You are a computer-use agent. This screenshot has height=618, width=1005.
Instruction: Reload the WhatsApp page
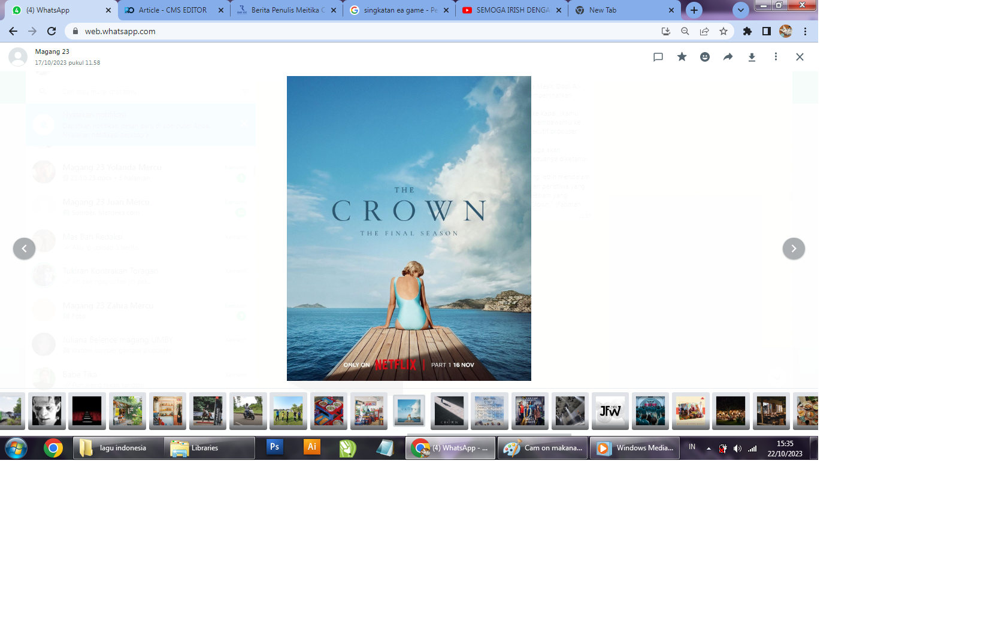point(52,31)
